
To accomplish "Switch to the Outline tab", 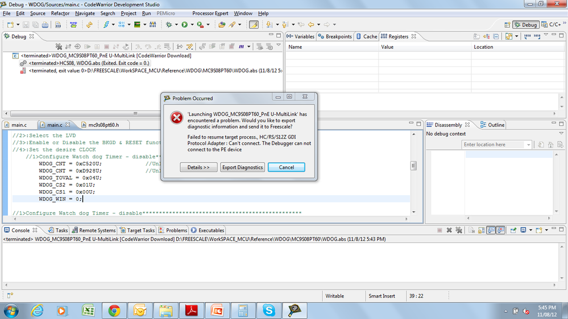I will pos(492,125).
